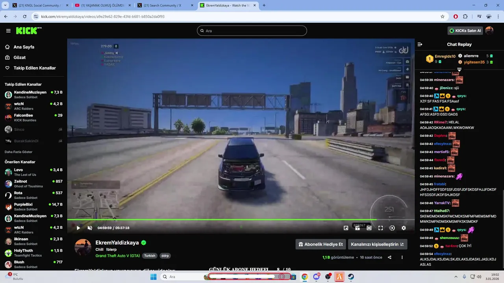Open Blush channel in sidebar

[33, 264]
